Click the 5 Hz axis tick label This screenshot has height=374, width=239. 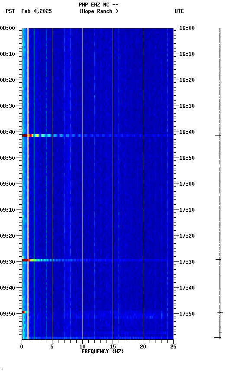click(52, 347)
